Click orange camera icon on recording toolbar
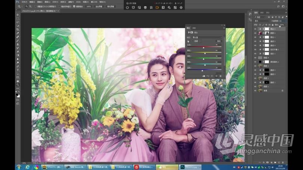 157,7
